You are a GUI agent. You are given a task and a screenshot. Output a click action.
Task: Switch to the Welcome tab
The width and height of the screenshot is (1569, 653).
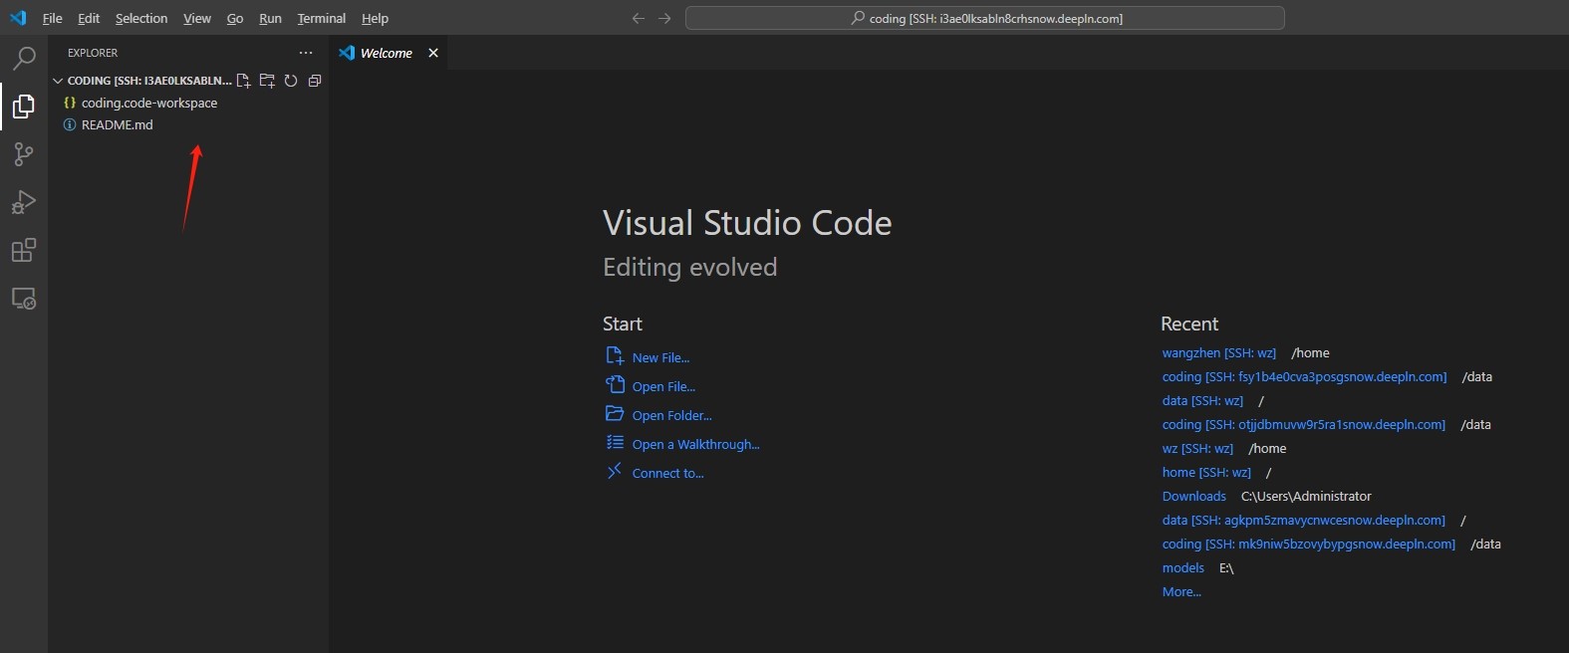pos(387,53)
